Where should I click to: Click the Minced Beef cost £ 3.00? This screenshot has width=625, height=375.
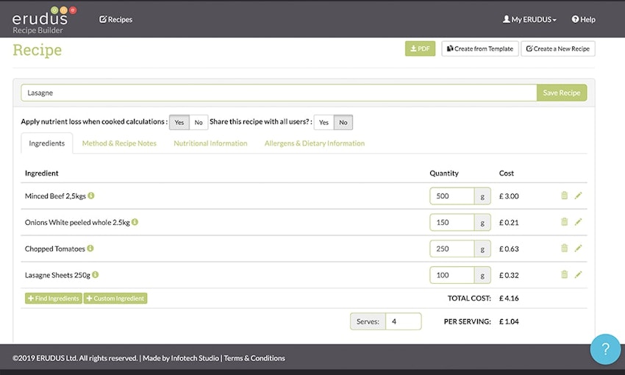(x=509, y=196)
